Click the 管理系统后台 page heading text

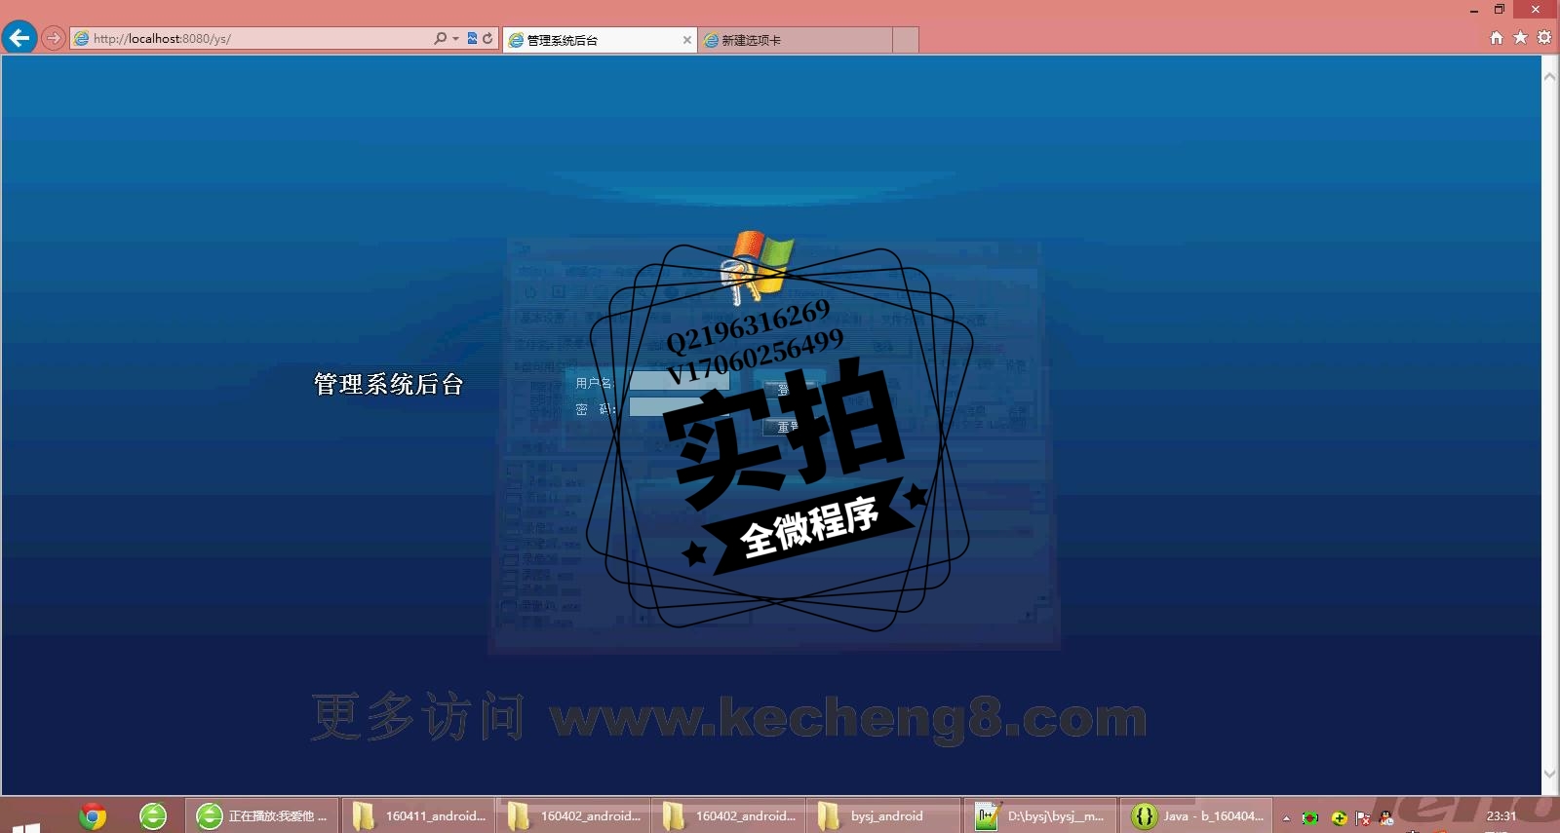pyautogui.click(x=388, y=384)
